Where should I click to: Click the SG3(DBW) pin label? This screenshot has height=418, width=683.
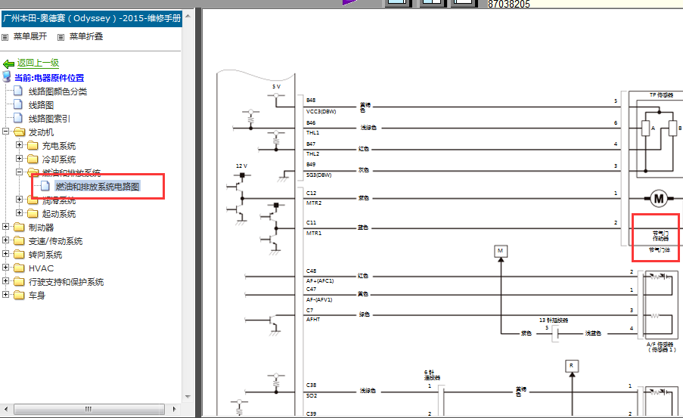[x=319, y=175]
